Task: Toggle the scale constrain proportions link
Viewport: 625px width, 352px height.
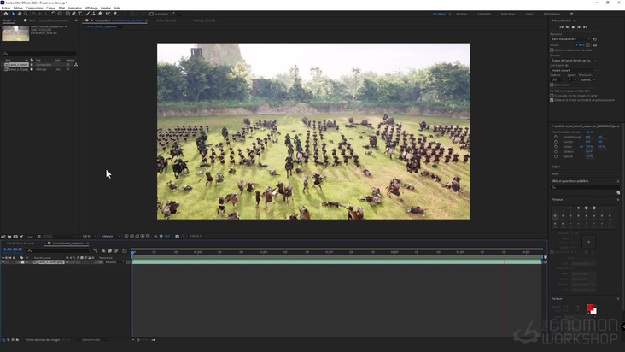Action: tap(581, 146)
